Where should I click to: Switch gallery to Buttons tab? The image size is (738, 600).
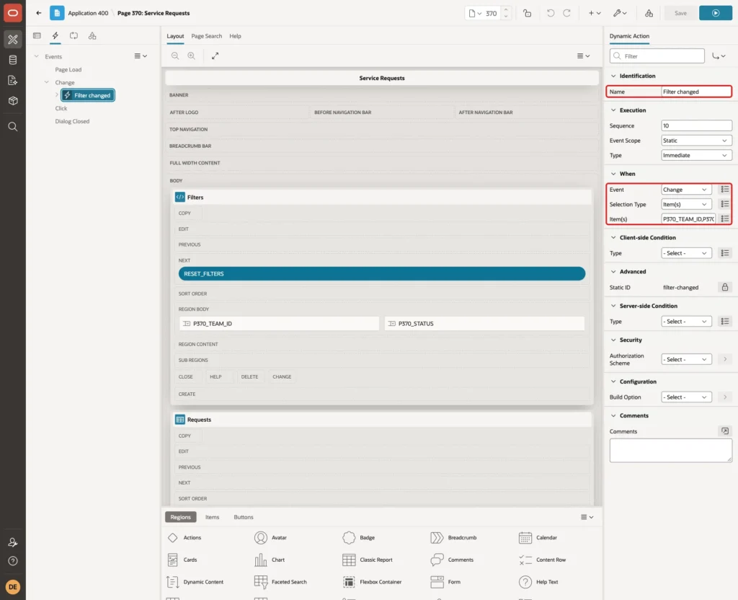244,517
